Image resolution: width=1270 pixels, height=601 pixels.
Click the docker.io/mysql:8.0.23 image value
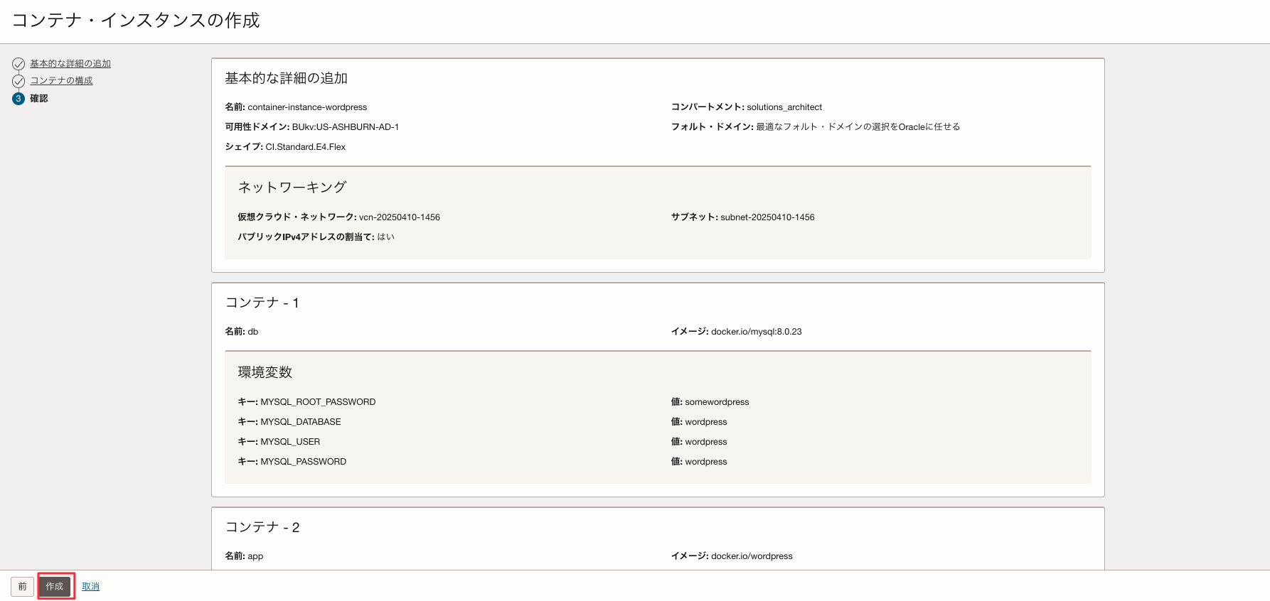756,332
